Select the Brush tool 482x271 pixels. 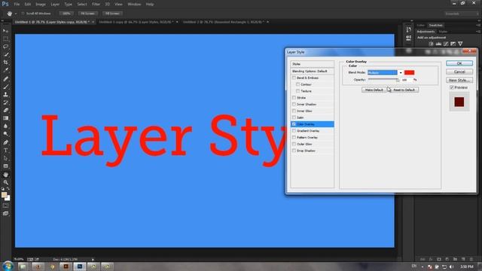[x=5, y=87]
